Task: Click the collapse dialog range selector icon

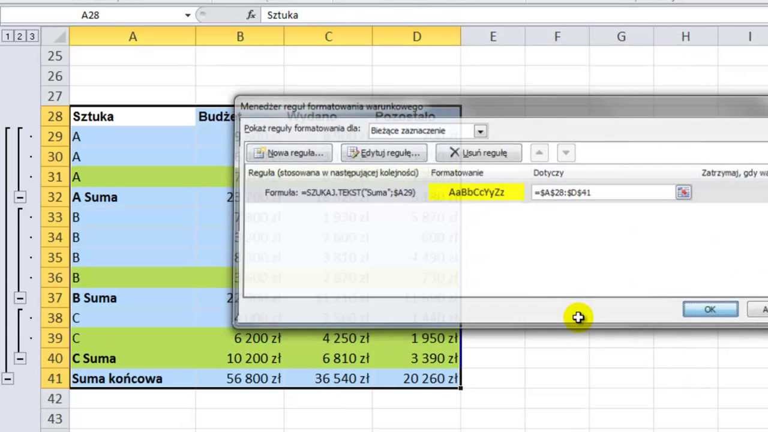Action: pyautogui.click(x=683, y=193)
